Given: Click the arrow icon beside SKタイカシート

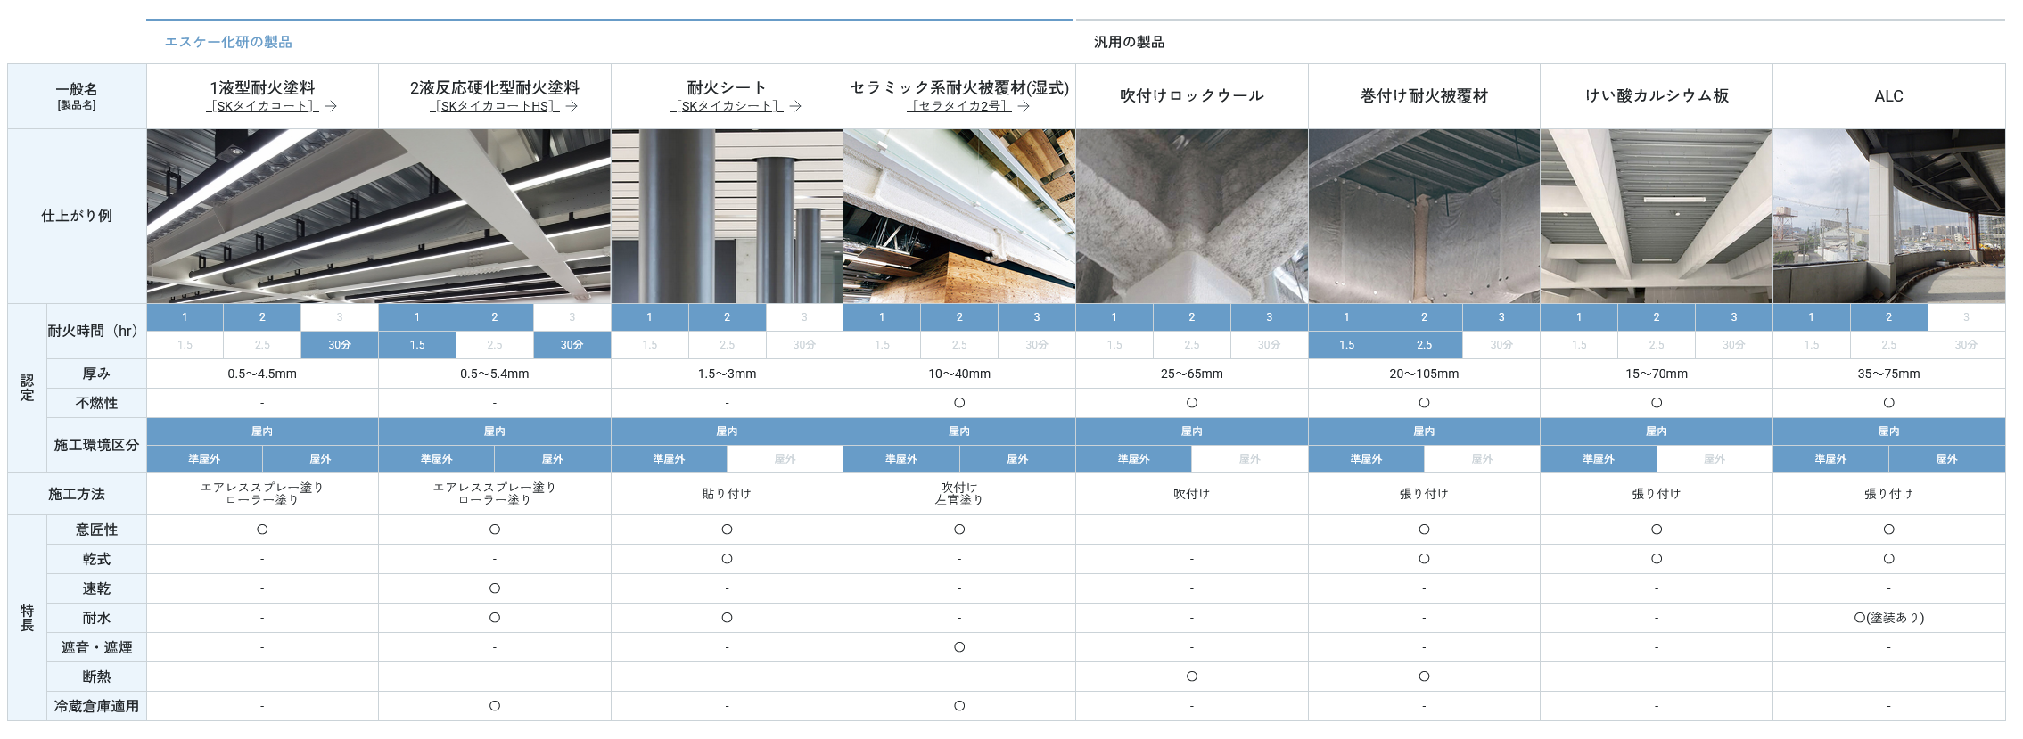Looking at the screenshot, I should (x=795, y=106).
